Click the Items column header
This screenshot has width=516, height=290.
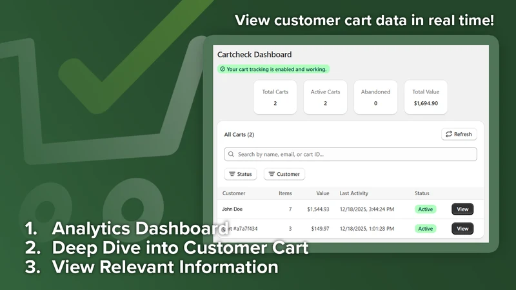pyautogui.click(x=285, y=193)
